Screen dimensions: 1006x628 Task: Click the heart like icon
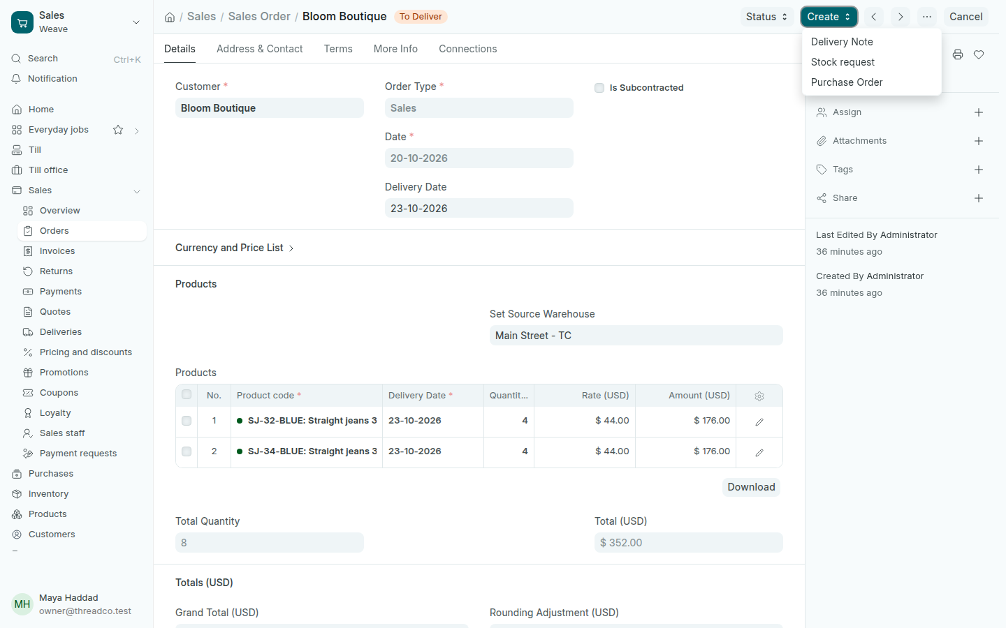pos(979,54)
